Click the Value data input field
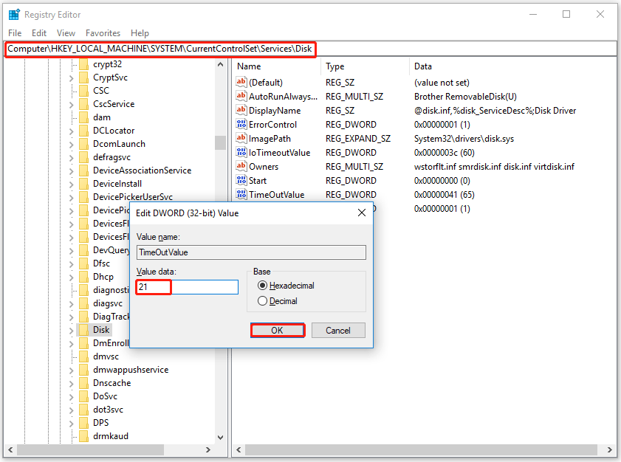The image size is (621, 462). tap(187, 287)
